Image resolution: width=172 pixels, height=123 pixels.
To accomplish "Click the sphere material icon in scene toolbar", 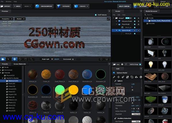I will pos(122,64).
